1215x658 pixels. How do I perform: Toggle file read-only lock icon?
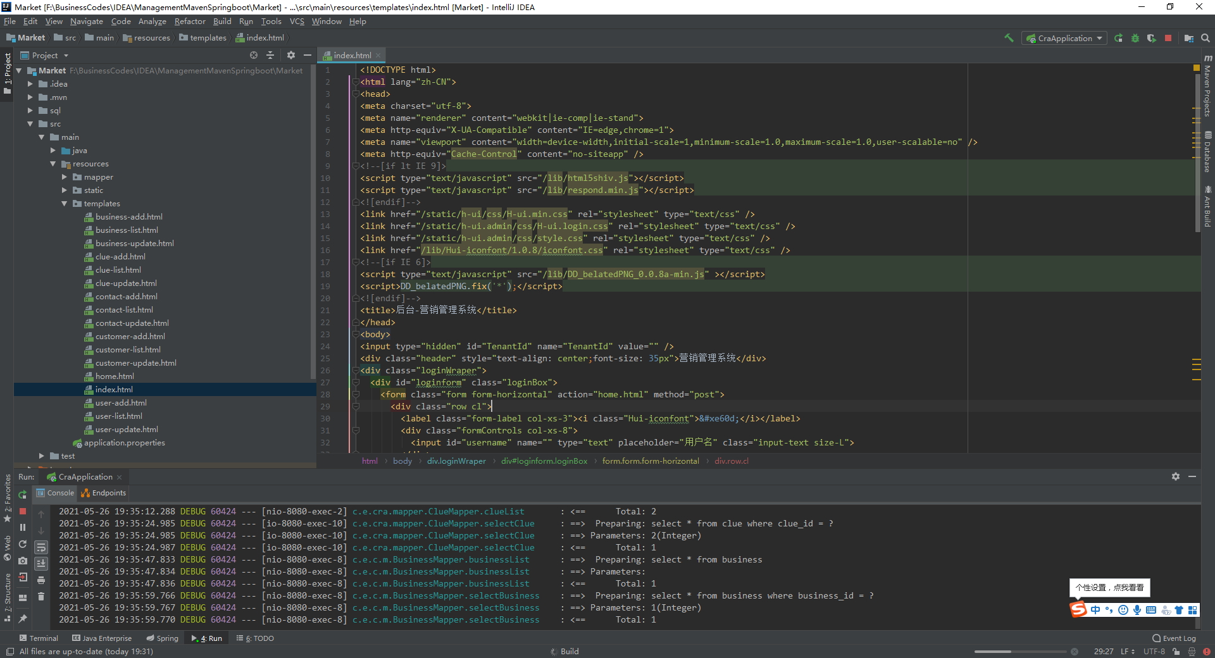(1176, 651)
